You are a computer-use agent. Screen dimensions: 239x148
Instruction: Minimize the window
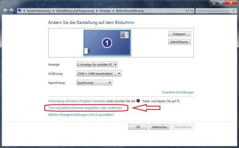click(x=214, y=3)
